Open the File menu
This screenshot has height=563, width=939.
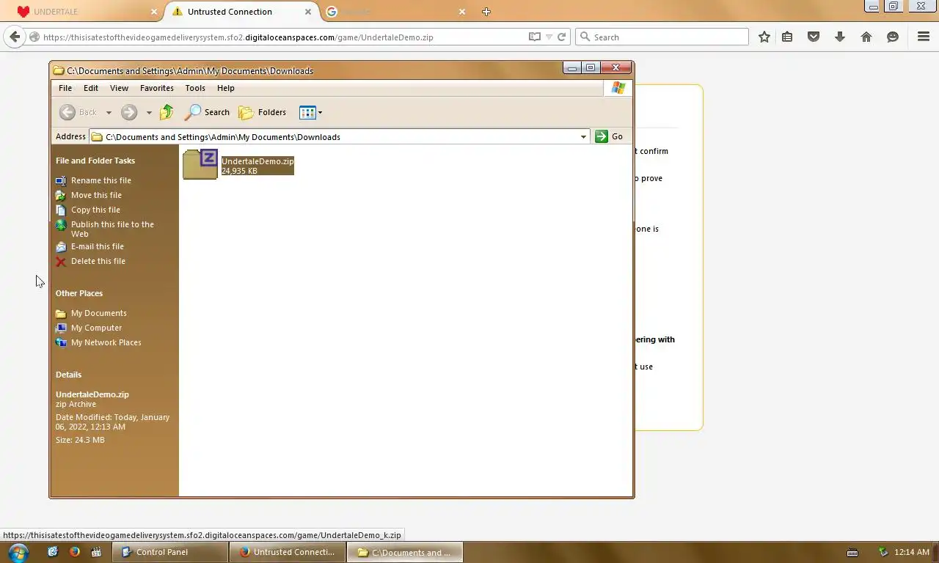[x=65, y=88]
